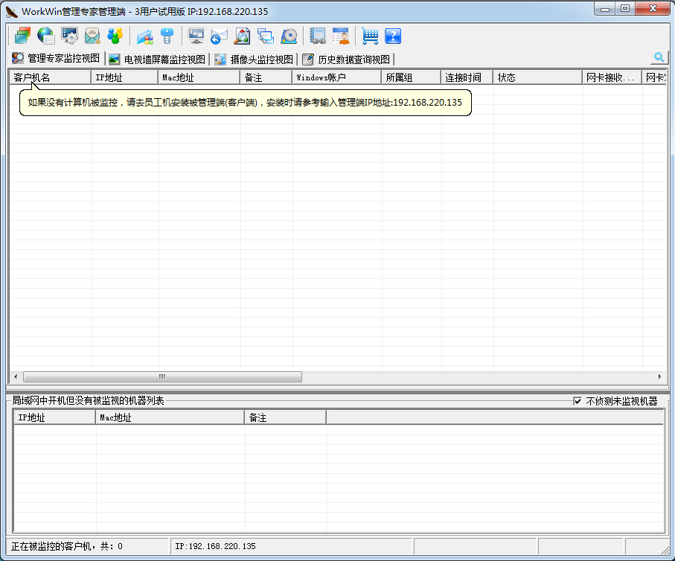Select the 历史数据查询视图 tab

(347, 60)
